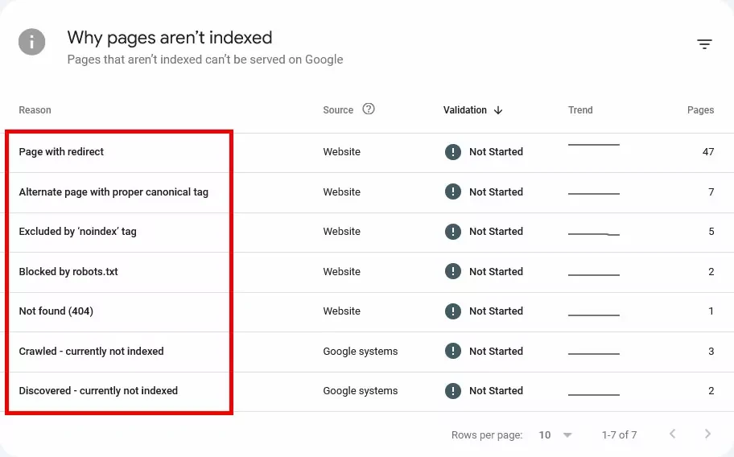Click the info icon beside the title
Viewport: 734px width, 457px height.
(32, 41)
